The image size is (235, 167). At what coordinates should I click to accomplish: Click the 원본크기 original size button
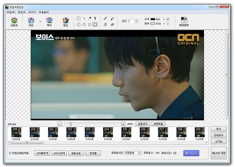(143, 124)
